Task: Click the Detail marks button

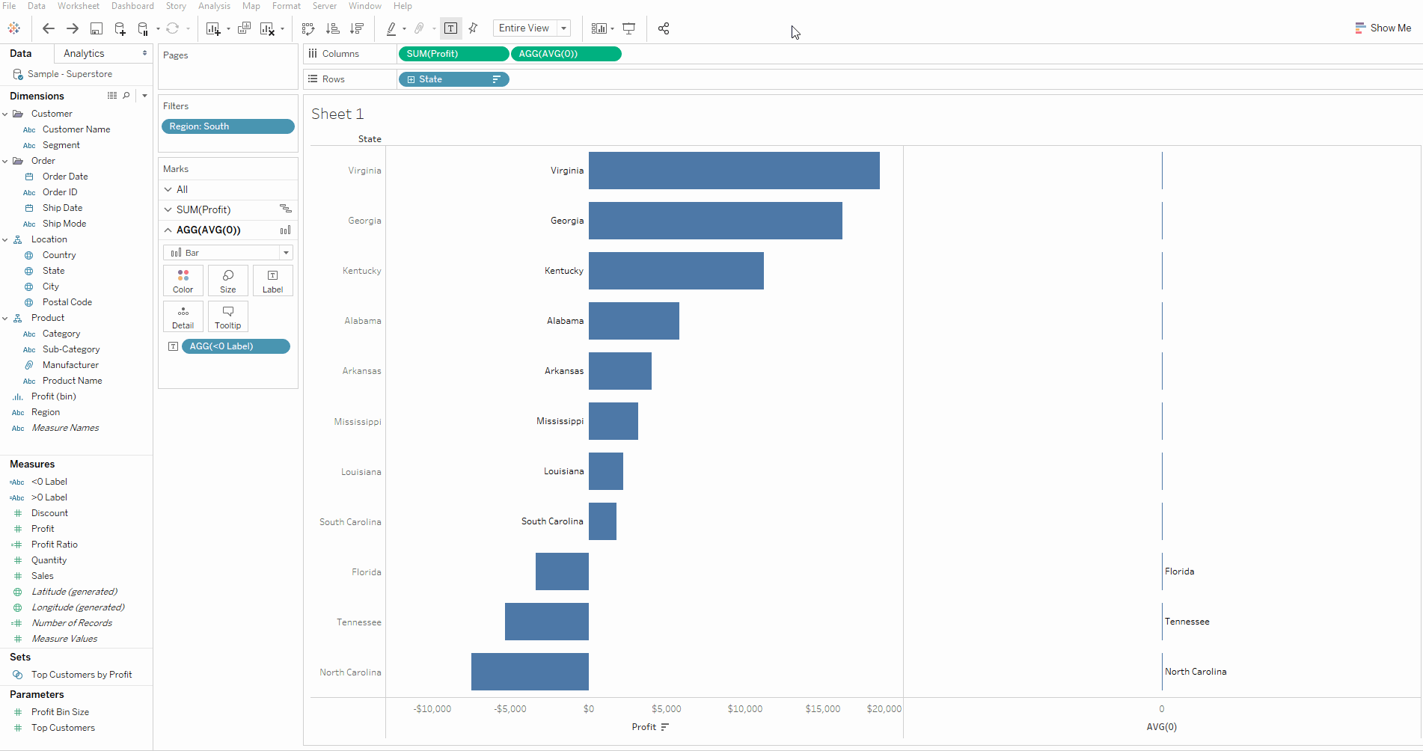Action: pyautogui.click(x=183, y=316)
